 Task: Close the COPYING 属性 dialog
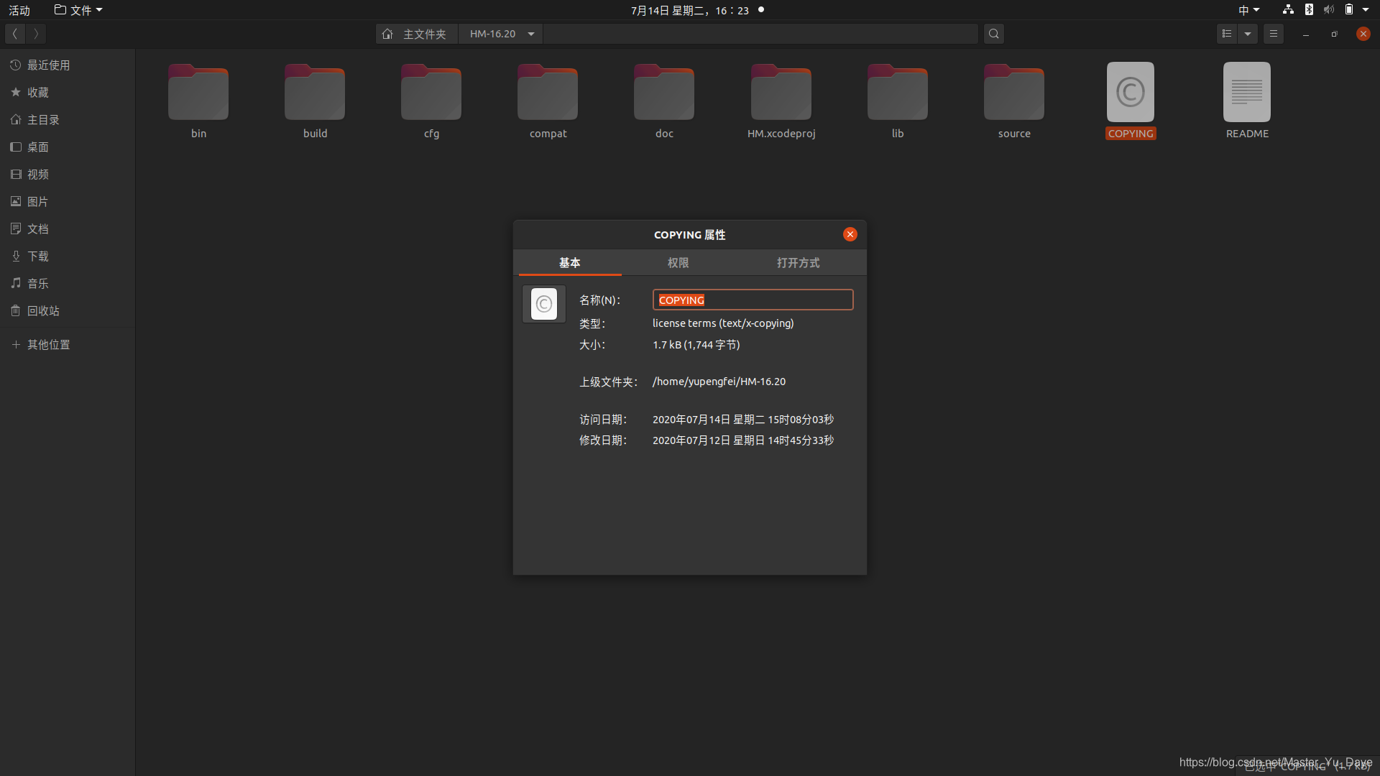[x=850, y=234]
